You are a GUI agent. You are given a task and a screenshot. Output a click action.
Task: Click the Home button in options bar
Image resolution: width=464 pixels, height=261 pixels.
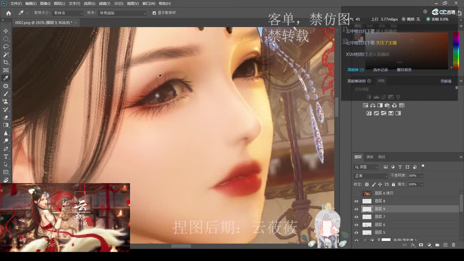(x=8, y=13)
